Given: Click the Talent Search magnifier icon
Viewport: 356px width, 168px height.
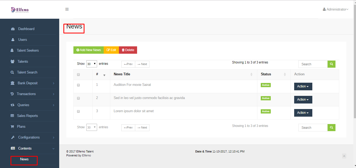Looking at the screenshot, I should coord(12,72).
